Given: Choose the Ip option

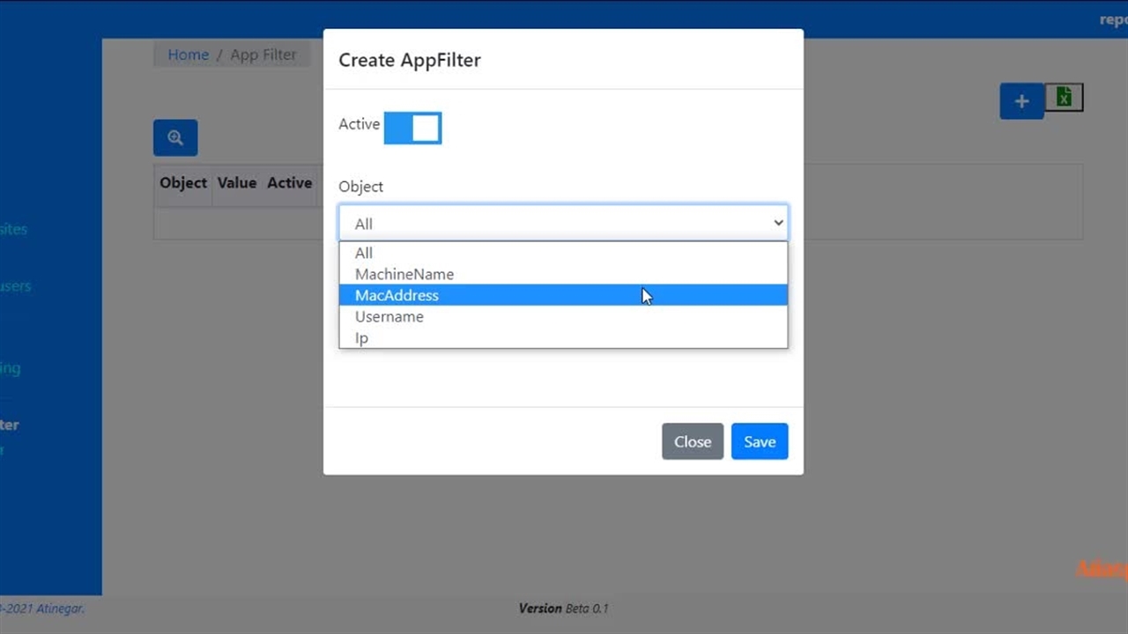Looking at the screenshot, I should 361,338.
